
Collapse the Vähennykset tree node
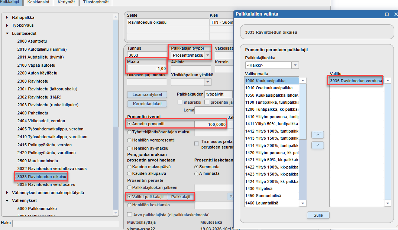click(x=7, y=200)
